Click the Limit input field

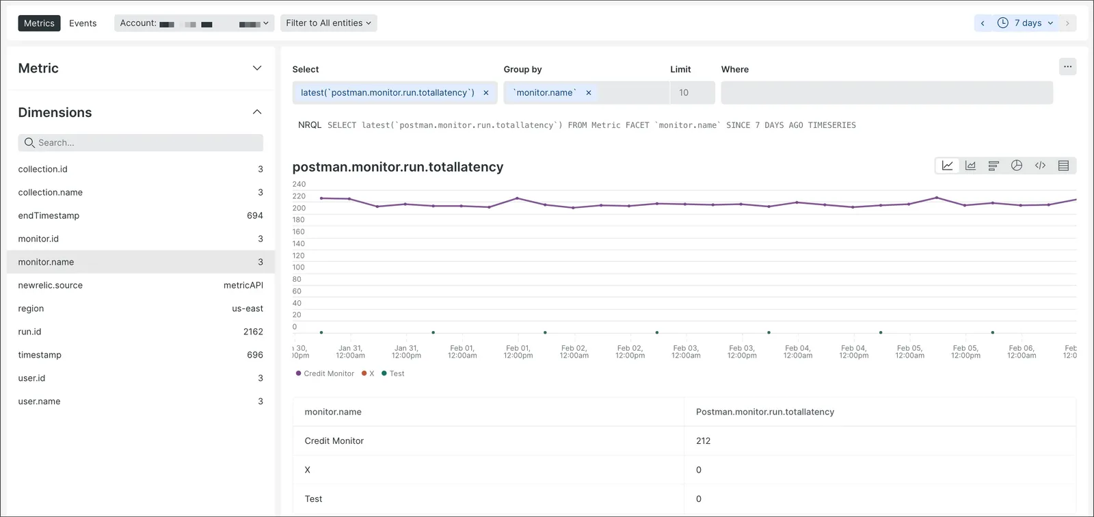[692, 93]
